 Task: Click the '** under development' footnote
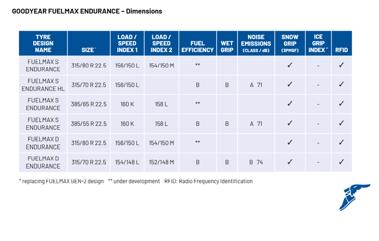pyautogui.click(x=134, y=181)
